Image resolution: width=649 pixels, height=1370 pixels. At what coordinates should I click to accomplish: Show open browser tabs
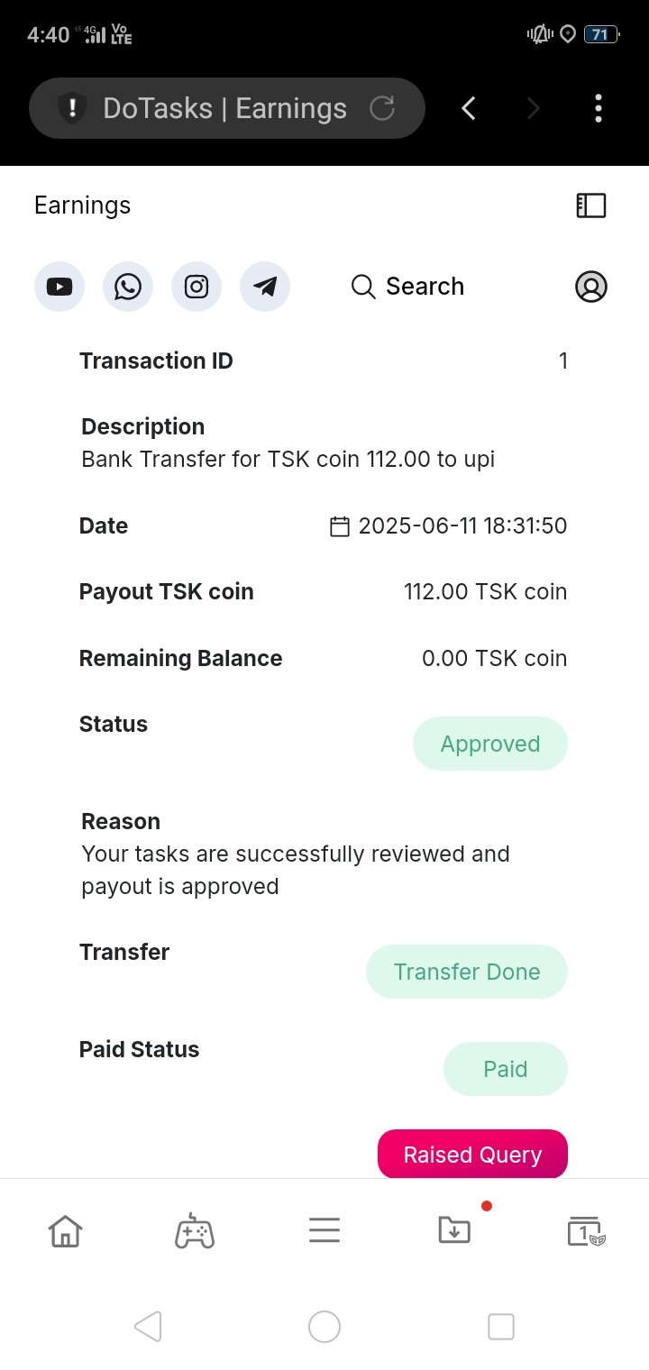pos(585,1230)
